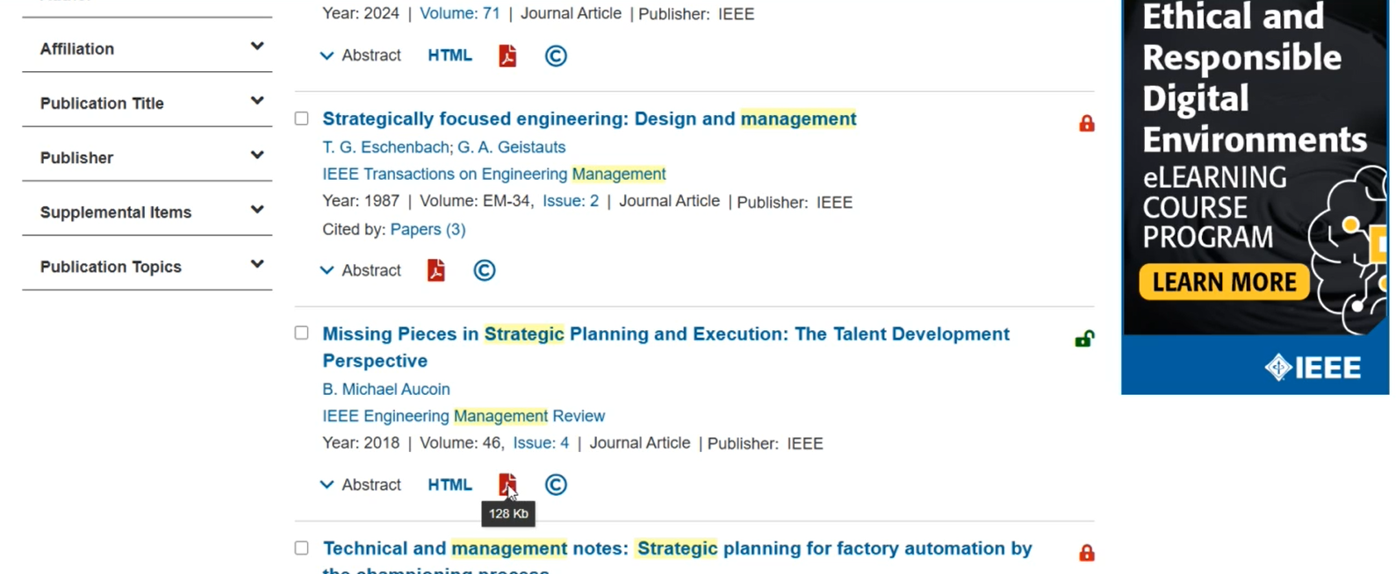Click copyright icon for Missing Pieces article
Image resolution: width=1396 pixels, height=574 pixels.
point(556,484)
